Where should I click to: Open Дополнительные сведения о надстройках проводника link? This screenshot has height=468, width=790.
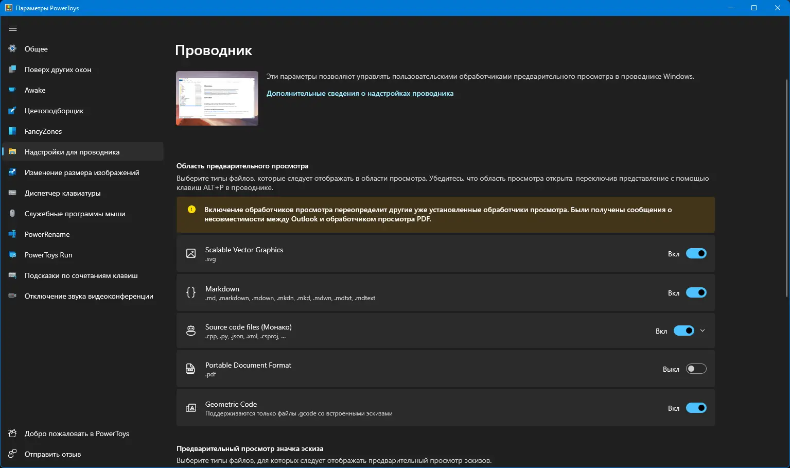pyautogui.click(x=360, y=93)
